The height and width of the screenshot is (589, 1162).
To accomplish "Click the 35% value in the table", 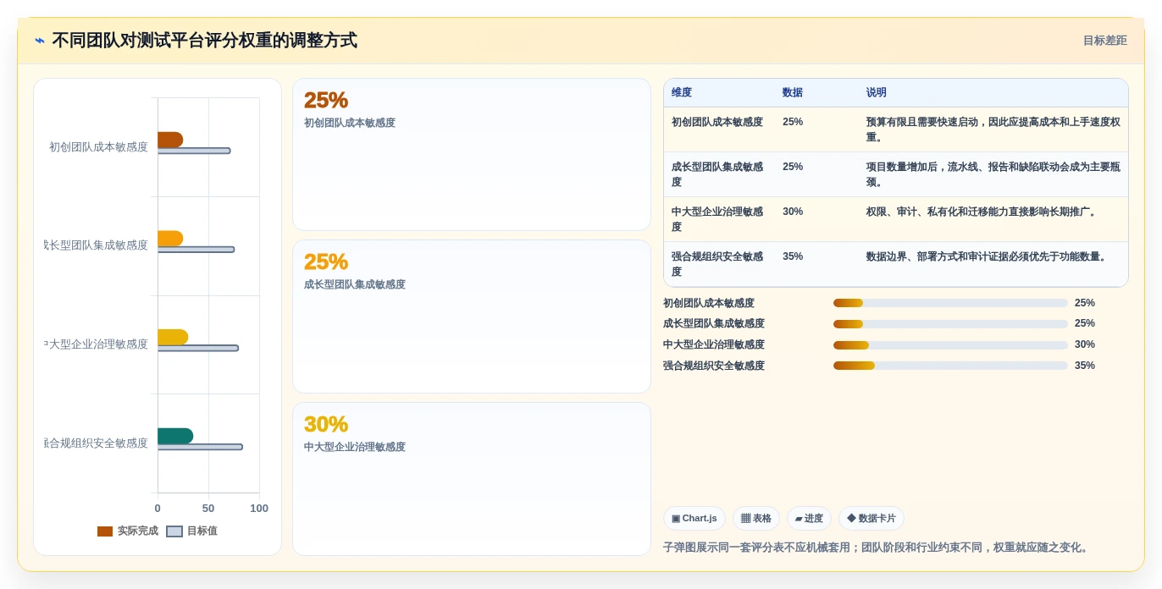I will tap(793, 256).
